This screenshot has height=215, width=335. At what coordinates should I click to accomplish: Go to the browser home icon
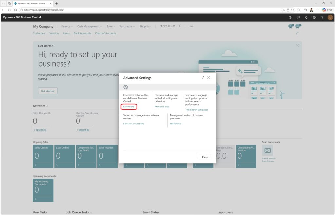[x=15, y=10]
